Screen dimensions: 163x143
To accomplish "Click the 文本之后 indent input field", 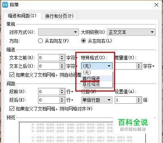I will click(49, 66).
